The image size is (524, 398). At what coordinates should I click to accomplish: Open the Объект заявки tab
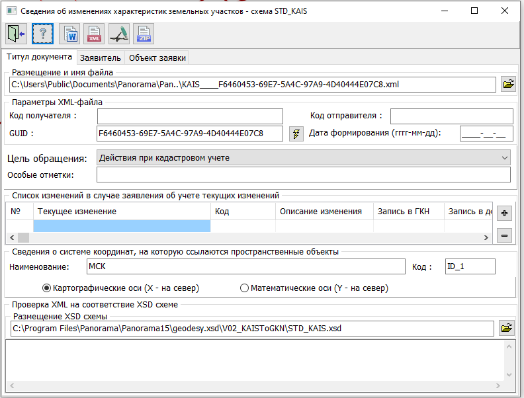coord(157,58)
